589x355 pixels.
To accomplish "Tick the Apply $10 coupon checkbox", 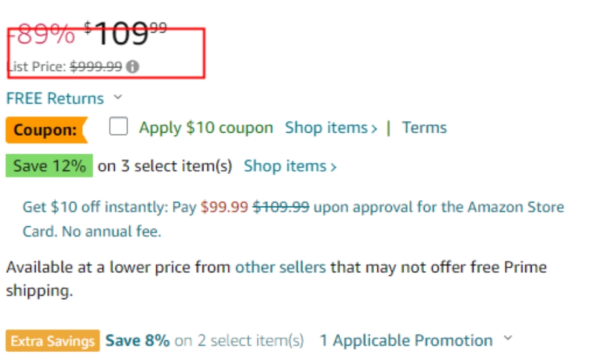I will [x=119, y=126].
